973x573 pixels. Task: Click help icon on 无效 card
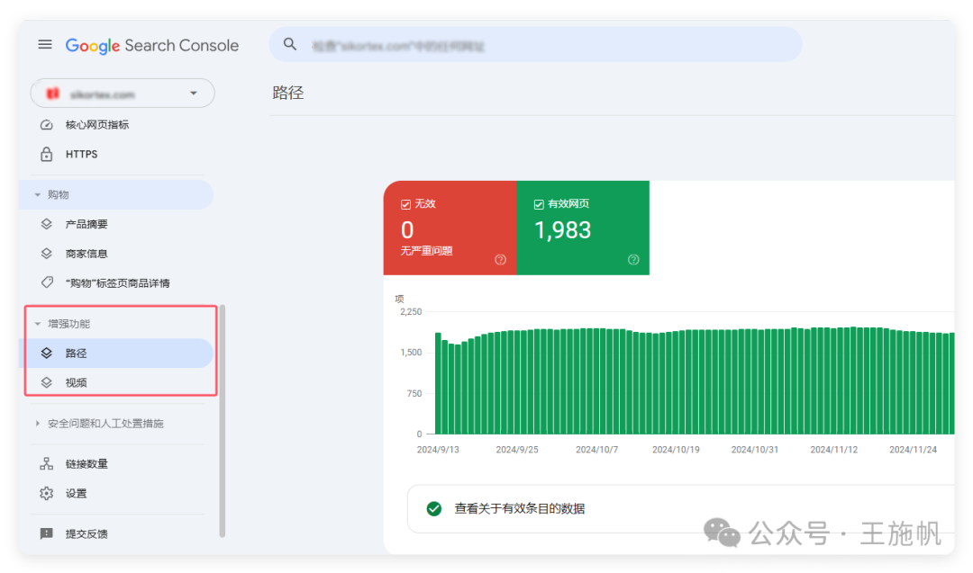(x=500, y=260)
